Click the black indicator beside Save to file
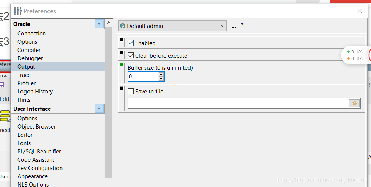 click(x=122, y=88)
